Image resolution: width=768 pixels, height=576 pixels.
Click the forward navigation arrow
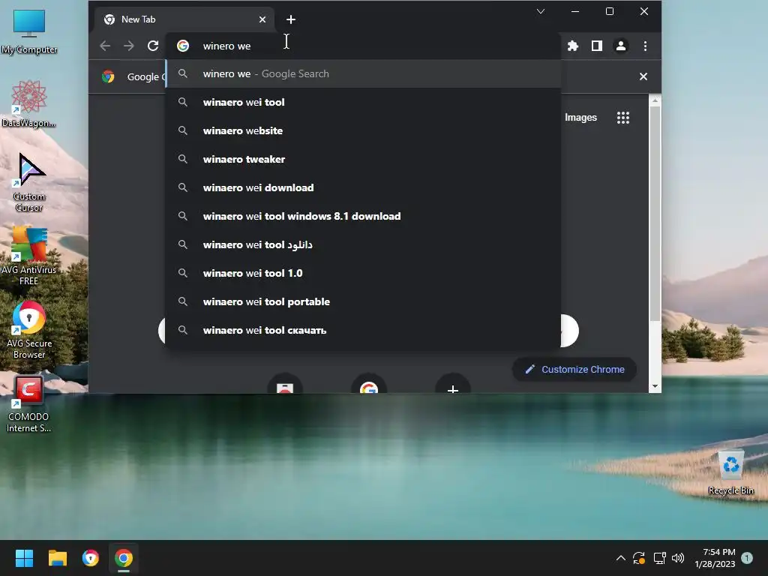point(129,46)
